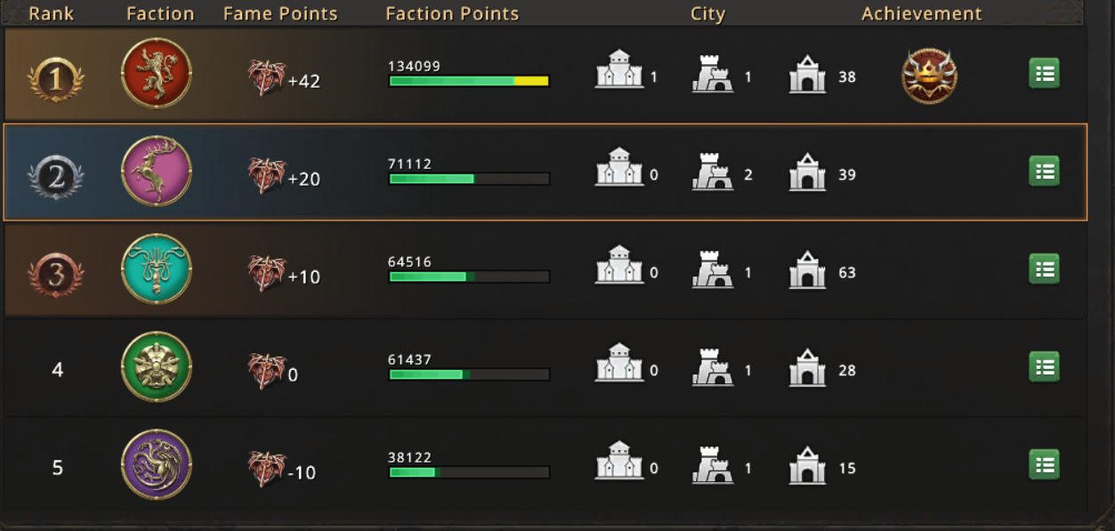Click the Fame Points column header
The width and height of the screenshot is (1115, 531).
[x=280, y=13]
